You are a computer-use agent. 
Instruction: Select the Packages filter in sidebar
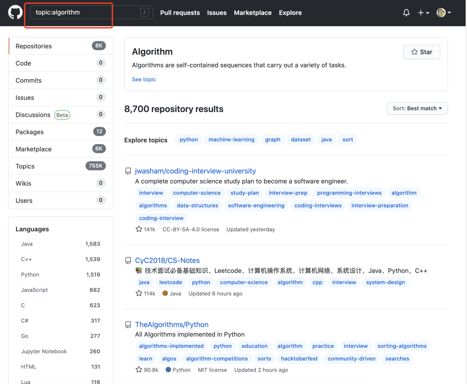click(x=29, y=132)
